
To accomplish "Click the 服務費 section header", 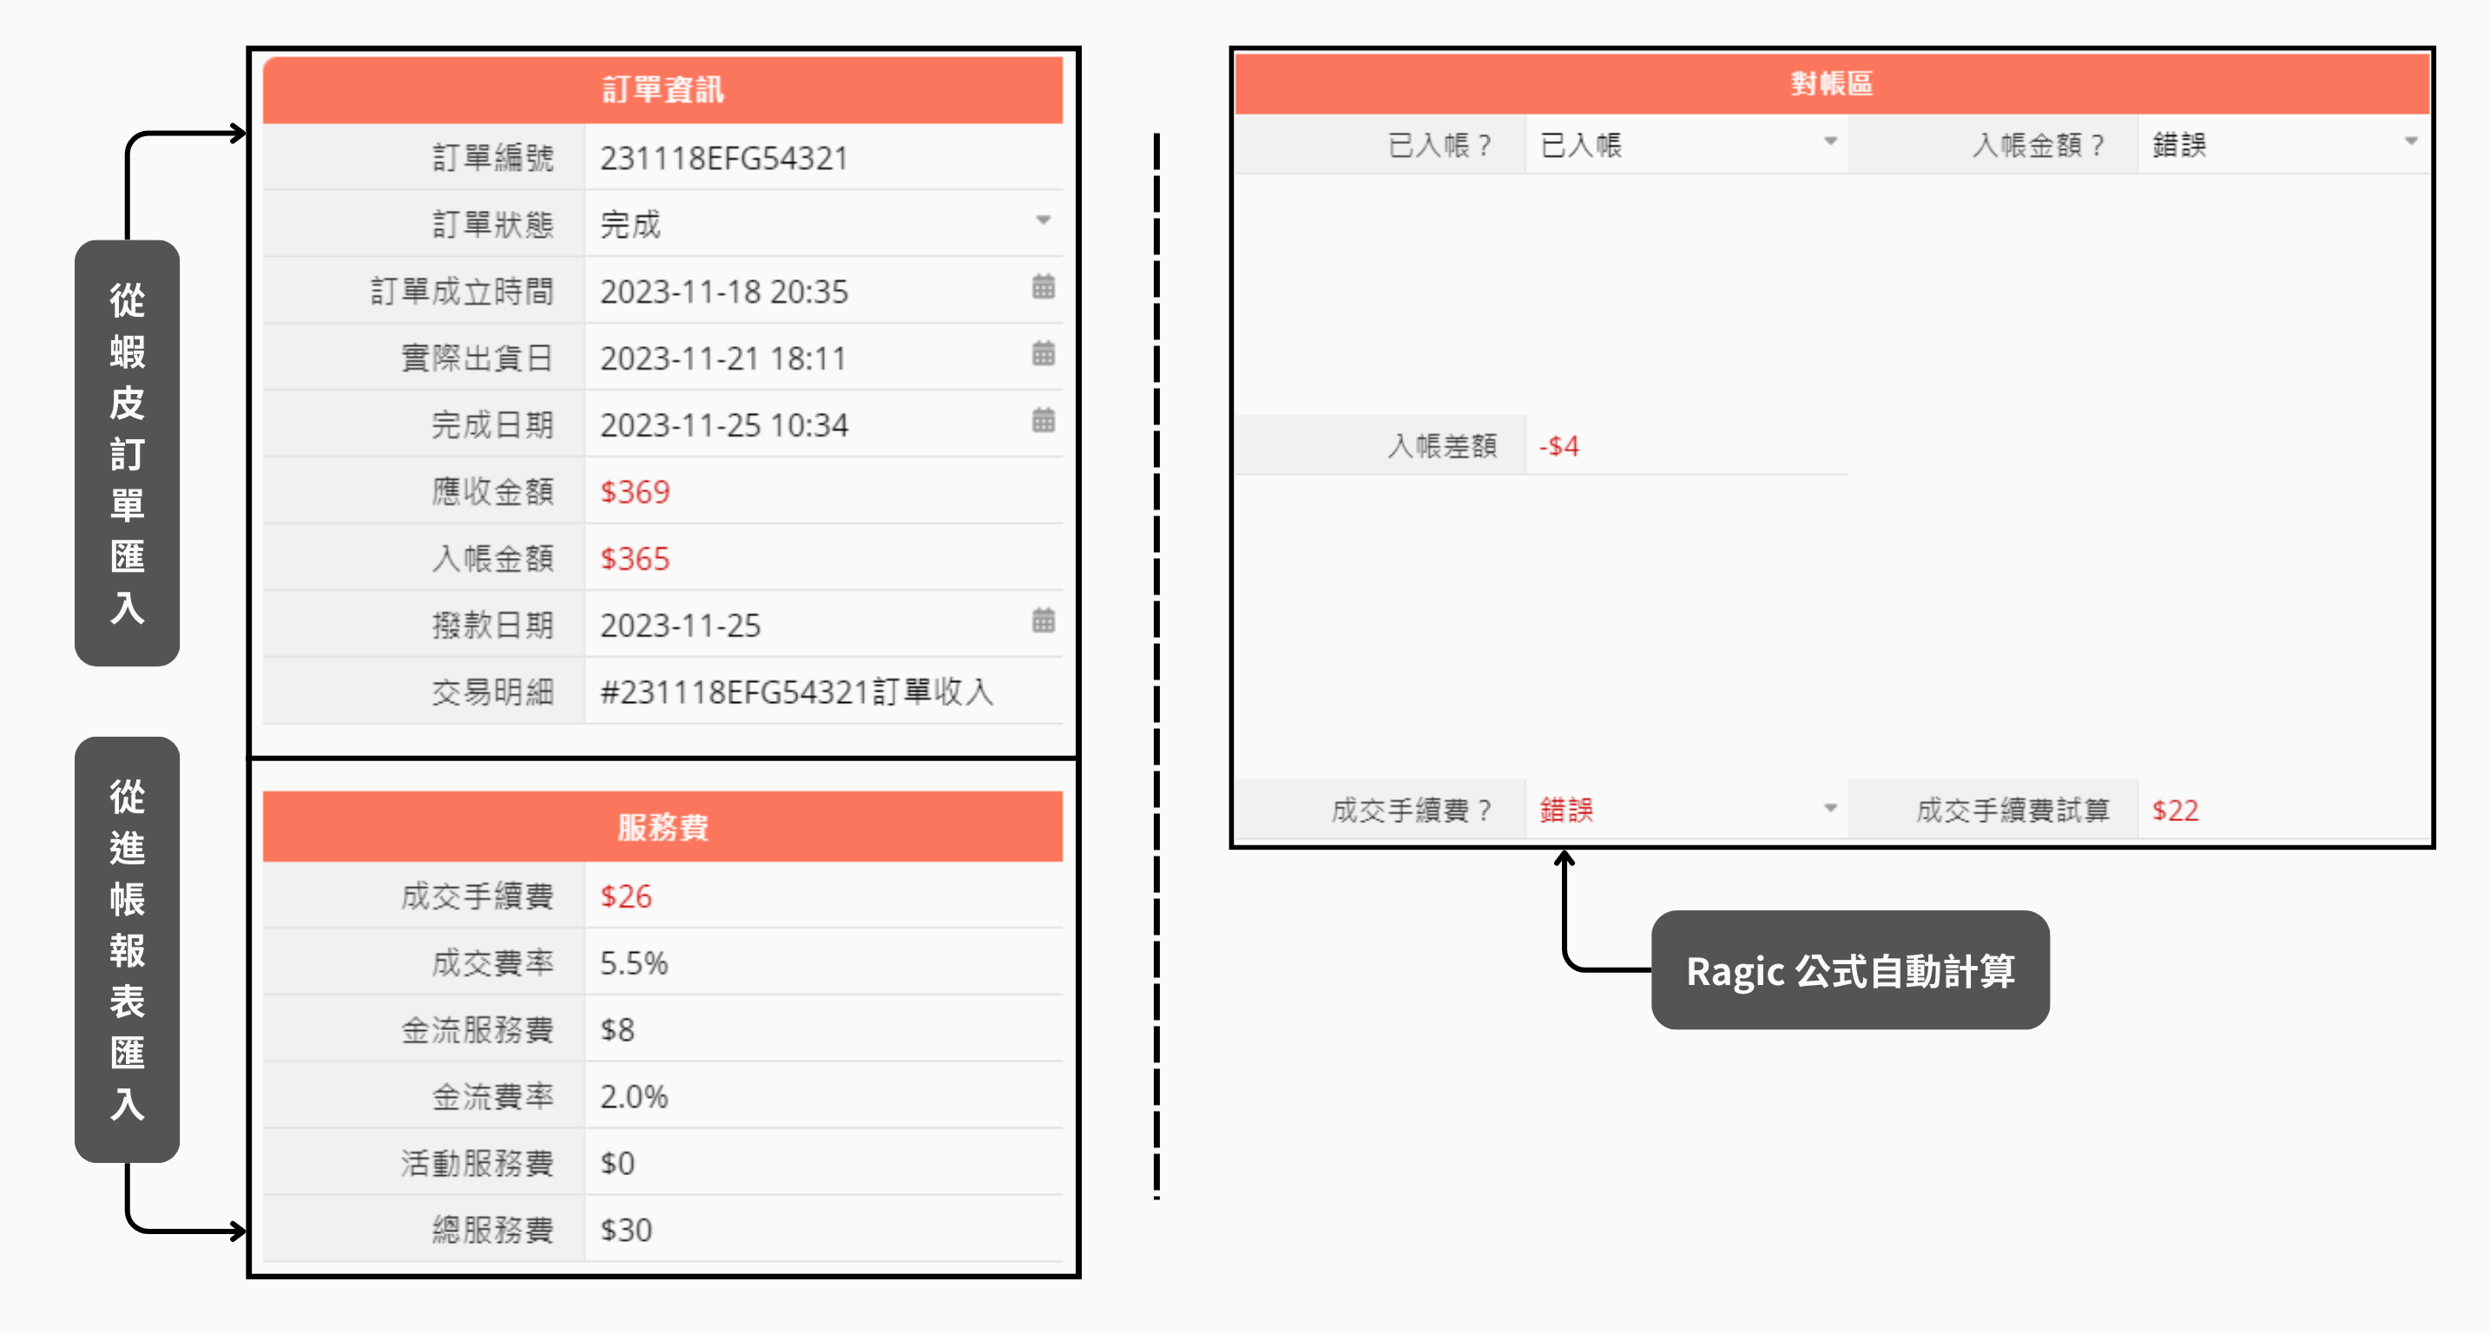I will (663, 827).
